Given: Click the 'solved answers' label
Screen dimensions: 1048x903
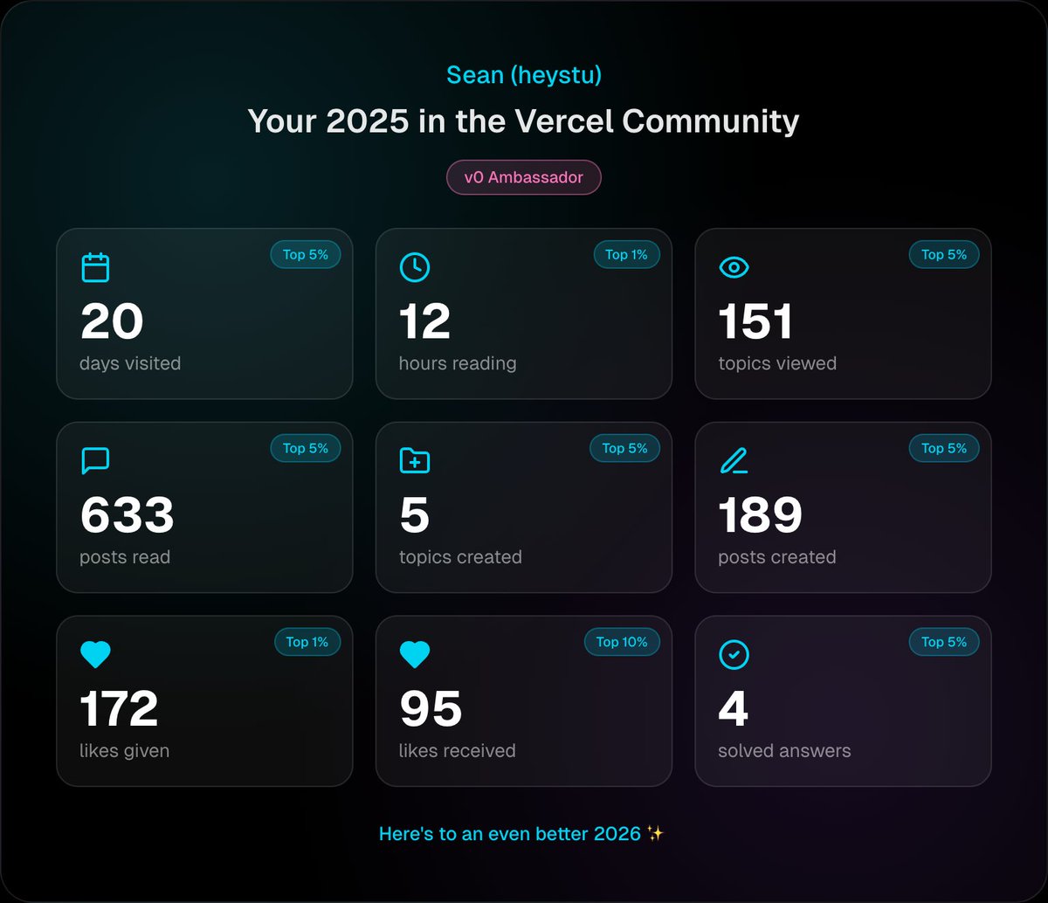Looking at the screenshot, I should pyautogui.click(x=784, y=751).
